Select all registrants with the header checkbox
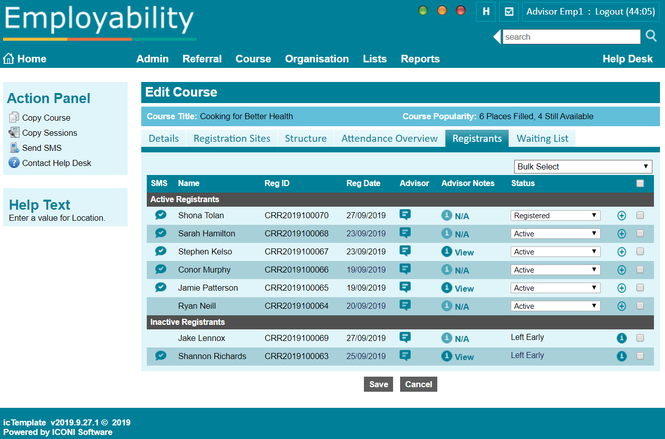 click(x=640, y=184)
